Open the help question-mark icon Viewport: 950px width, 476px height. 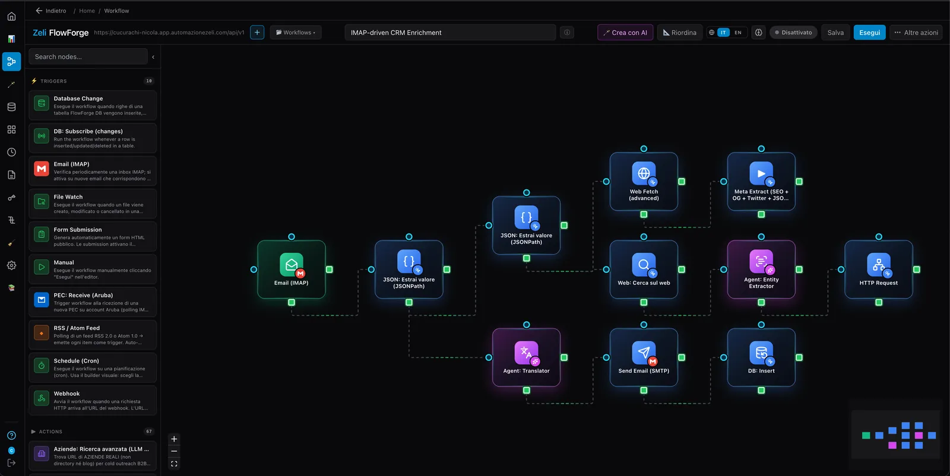click(x=11, y=435)
